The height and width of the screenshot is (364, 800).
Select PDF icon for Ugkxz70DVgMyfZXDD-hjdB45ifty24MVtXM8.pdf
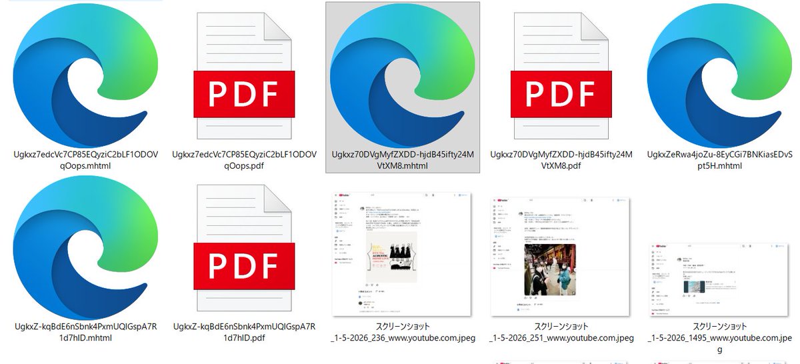pyautogui.click(x=562, y=77)
